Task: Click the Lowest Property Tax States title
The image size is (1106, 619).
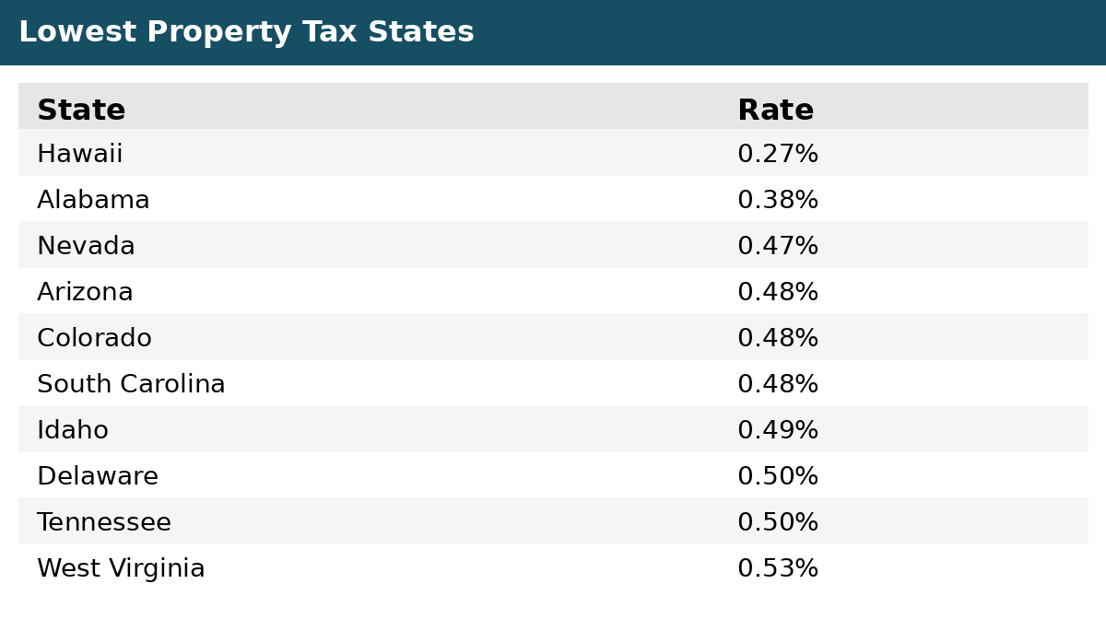Action: point(246,32)
